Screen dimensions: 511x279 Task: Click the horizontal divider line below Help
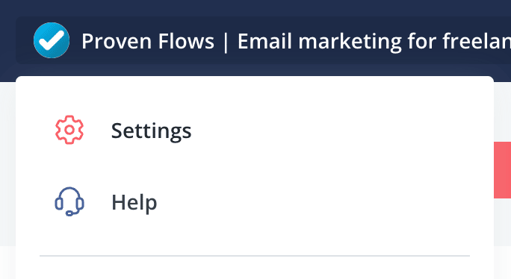(255, 256)
